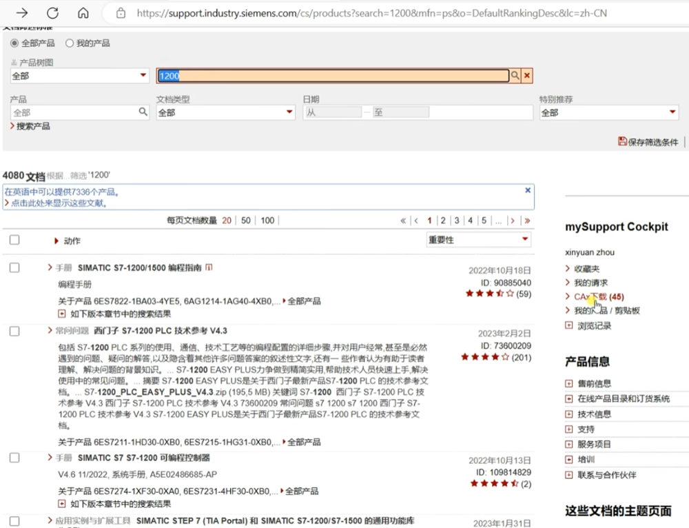The width and height of the screenshot is (689, 528).
Task: Select the 全部产品 radio button
Action: [14, 43]
